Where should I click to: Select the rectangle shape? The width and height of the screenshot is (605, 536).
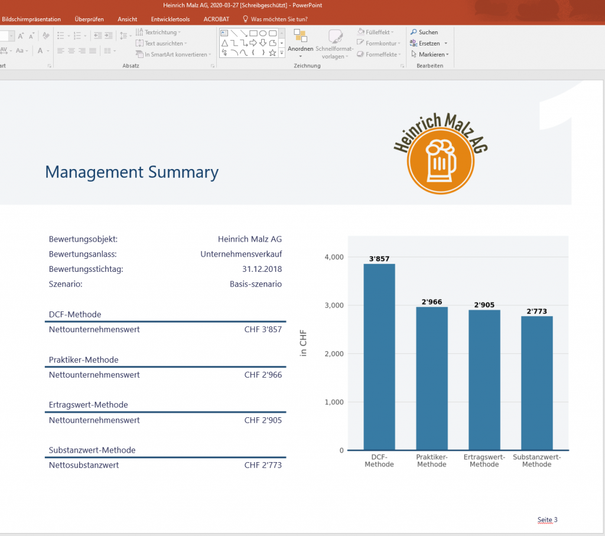(x=253, y=33)
